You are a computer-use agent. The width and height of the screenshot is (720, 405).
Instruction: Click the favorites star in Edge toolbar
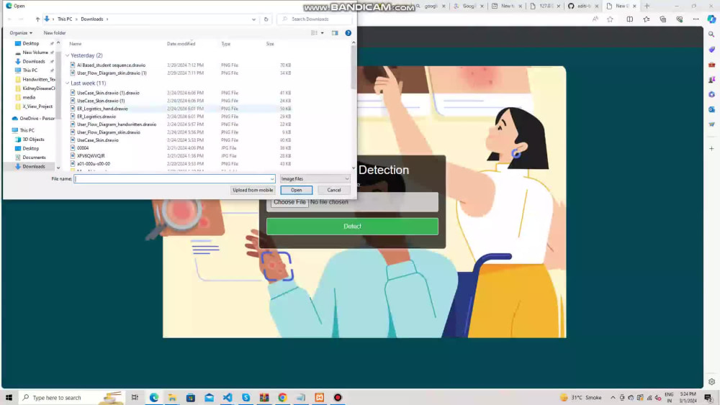610,19
